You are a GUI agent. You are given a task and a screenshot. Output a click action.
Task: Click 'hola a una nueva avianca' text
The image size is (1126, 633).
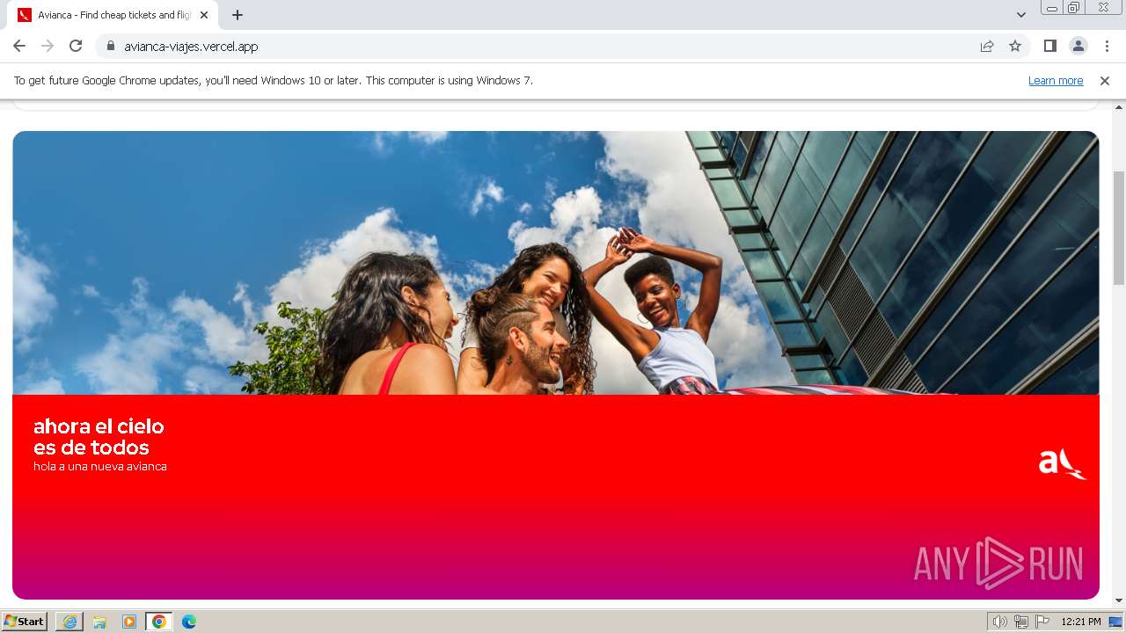click(x=100, y=467)
